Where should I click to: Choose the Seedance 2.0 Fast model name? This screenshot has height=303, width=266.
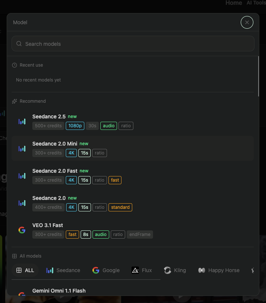pos(55,171)
